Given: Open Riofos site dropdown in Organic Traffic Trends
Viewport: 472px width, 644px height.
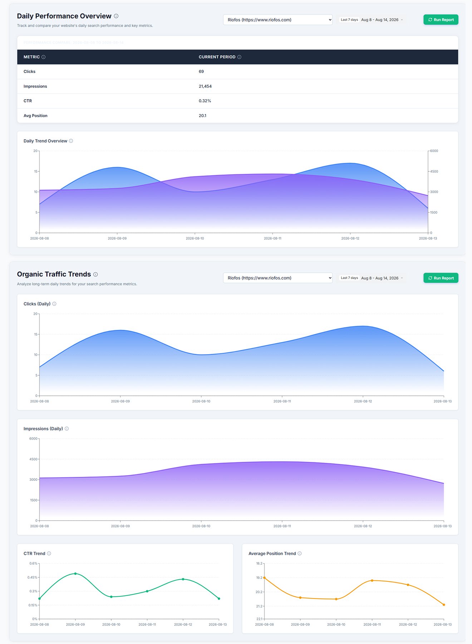Looking at the screenshot, I should [278, 278].
